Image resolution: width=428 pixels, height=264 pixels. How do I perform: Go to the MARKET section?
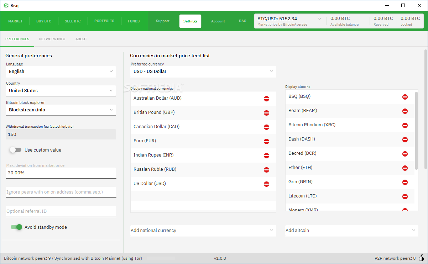point(15,21)
